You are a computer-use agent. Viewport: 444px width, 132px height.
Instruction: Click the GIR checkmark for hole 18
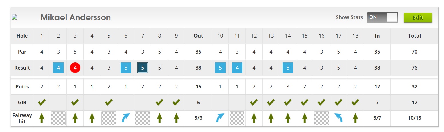coord(355,102)
